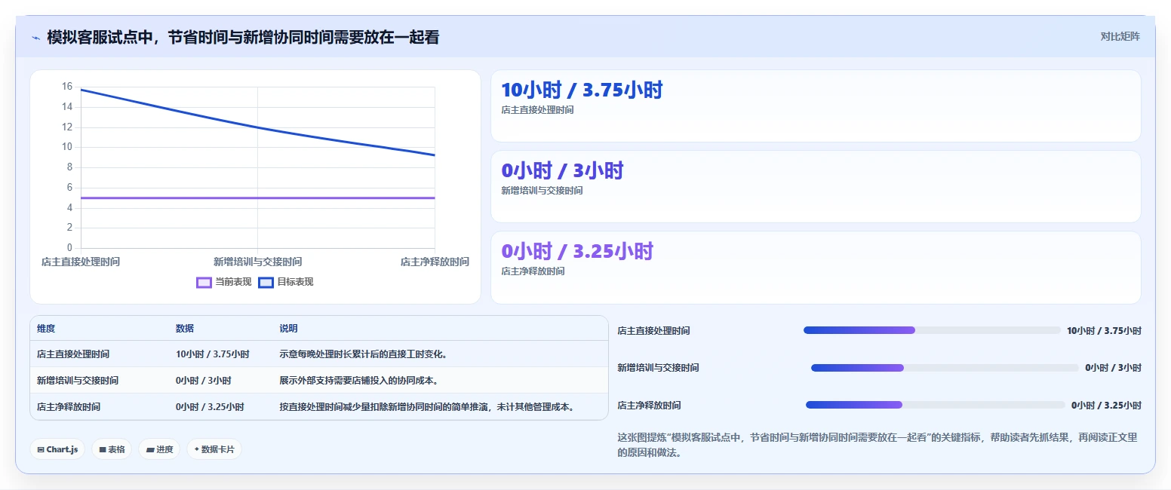This screenshot has width=1171, height=490.
Task: Click the 说明 table column header
Action: click(288, 329)
